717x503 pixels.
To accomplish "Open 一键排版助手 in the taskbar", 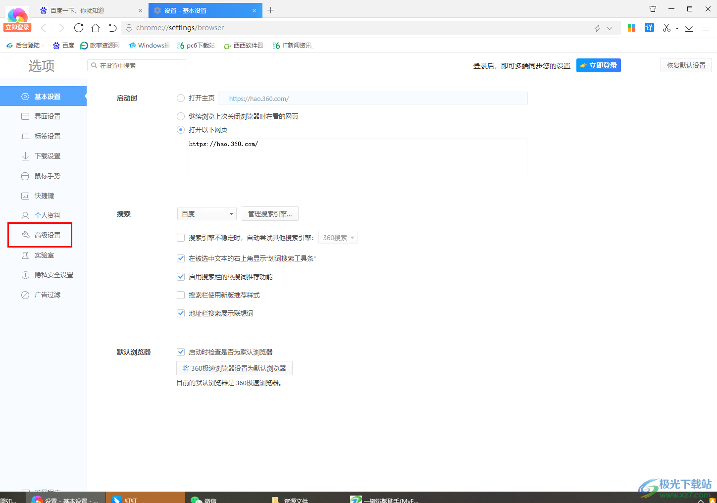I will [x=384, y=498].
